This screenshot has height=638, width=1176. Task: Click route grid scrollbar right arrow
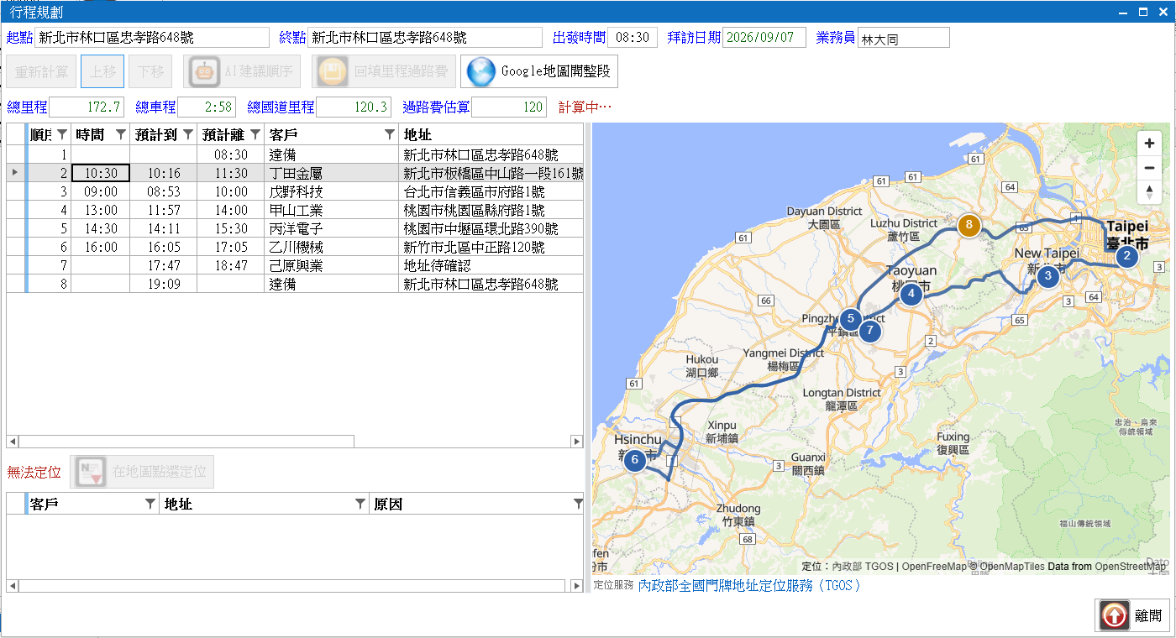click(x=577, y=442)
